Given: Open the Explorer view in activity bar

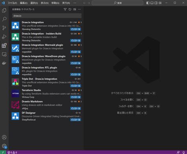Looking at the screenshot, I should coord(4,10).
